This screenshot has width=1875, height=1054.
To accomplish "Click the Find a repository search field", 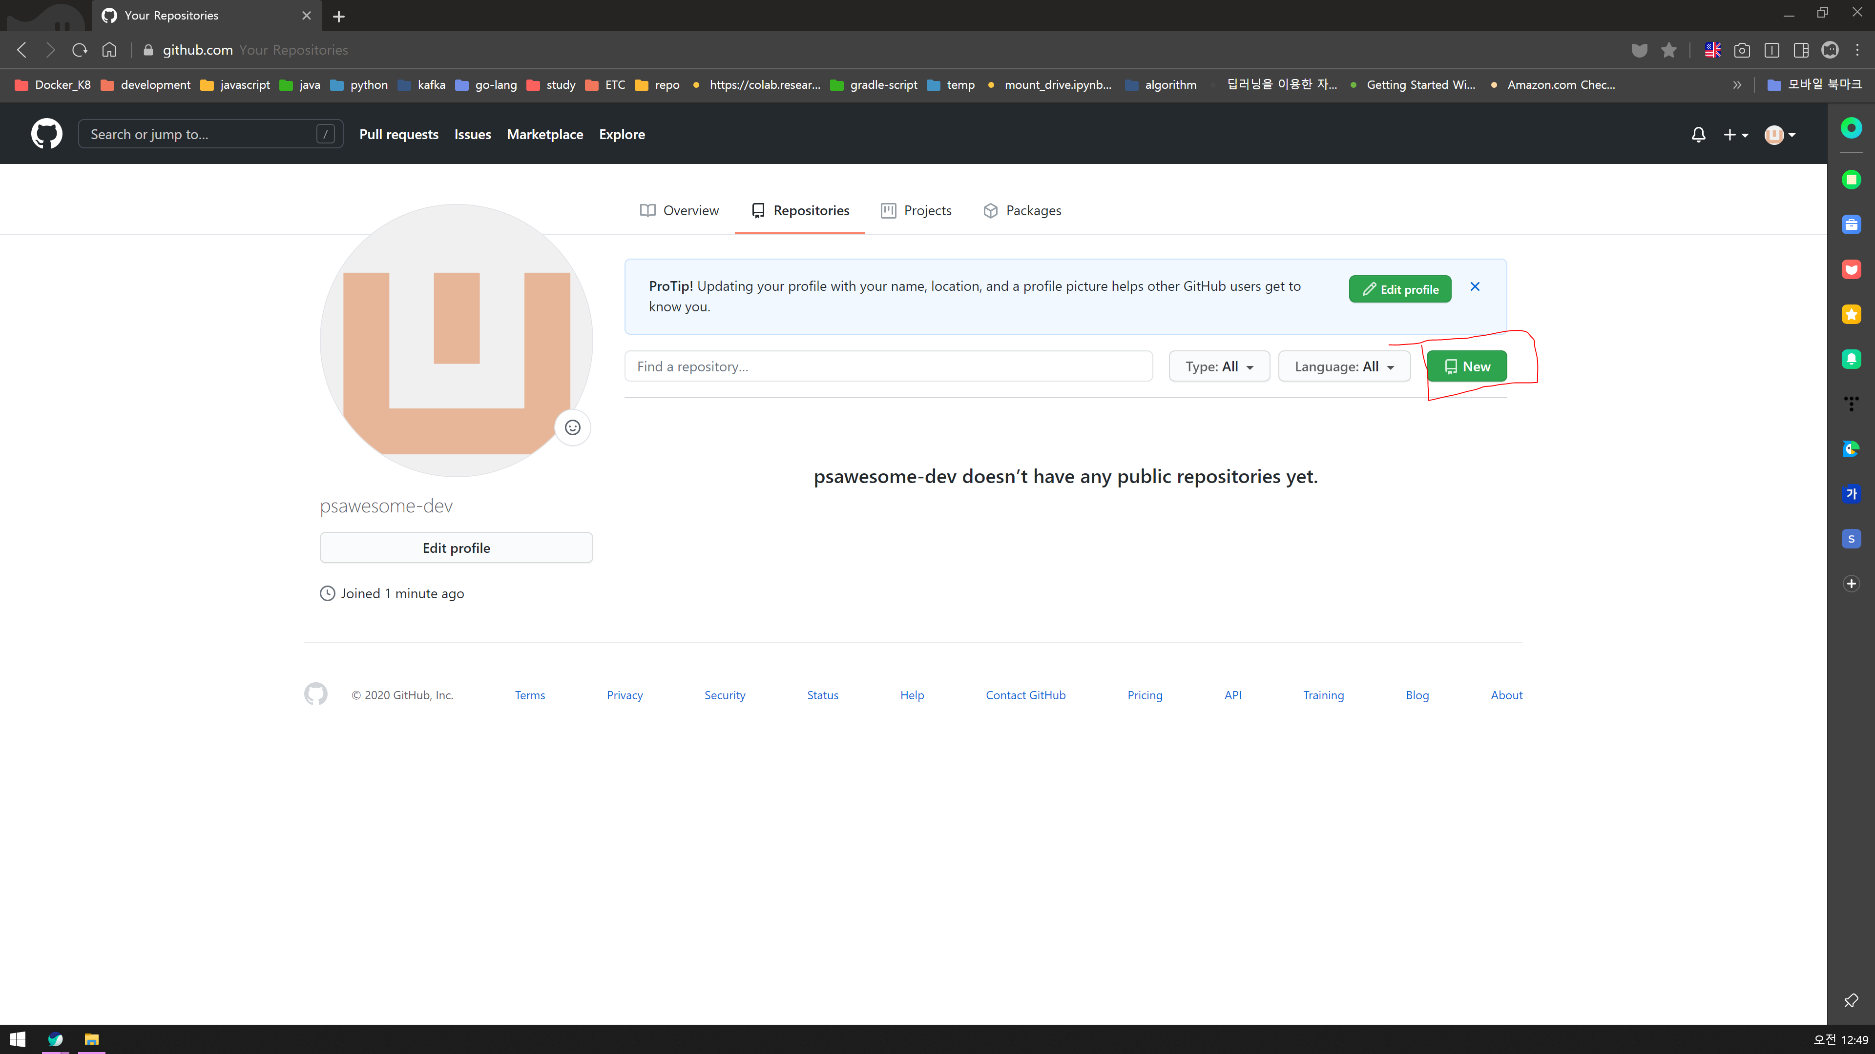I will (x=888, y=366).
